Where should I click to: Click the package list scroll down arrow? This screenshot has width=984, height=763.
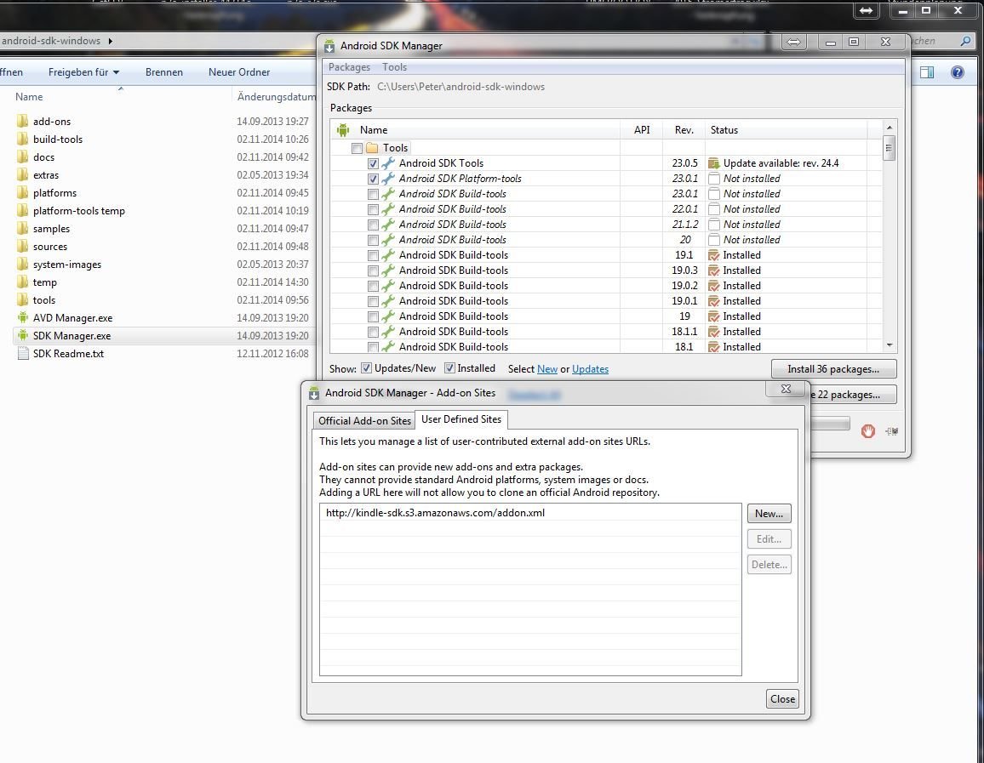[x=890, y=345]
